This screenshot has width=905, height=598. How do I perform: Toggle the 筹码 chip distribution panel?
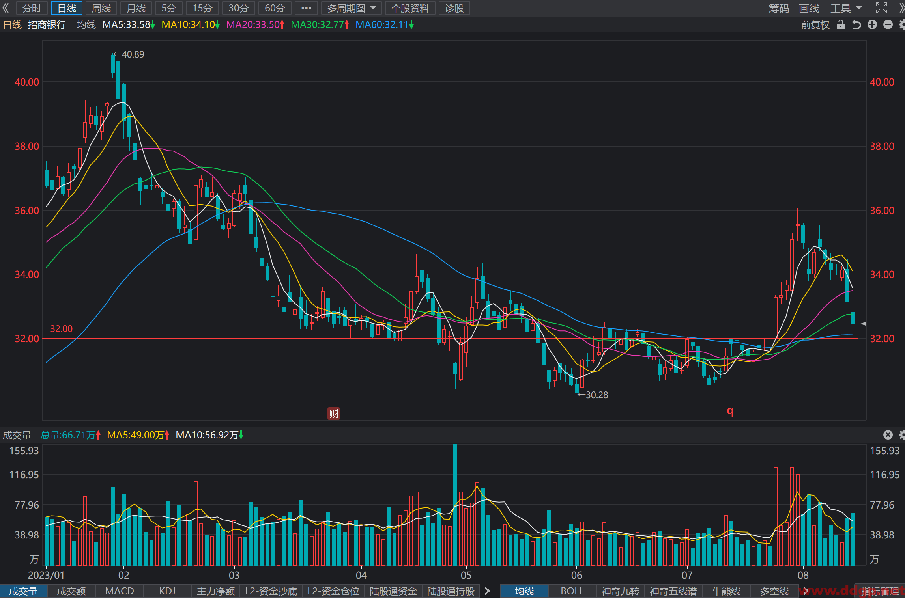click(x=778, y=8)
